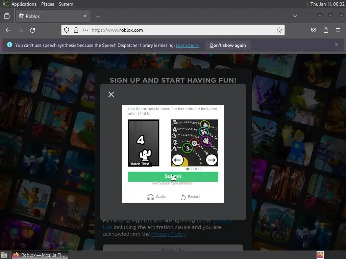Click the show desktop icon in taskbar

4,255
